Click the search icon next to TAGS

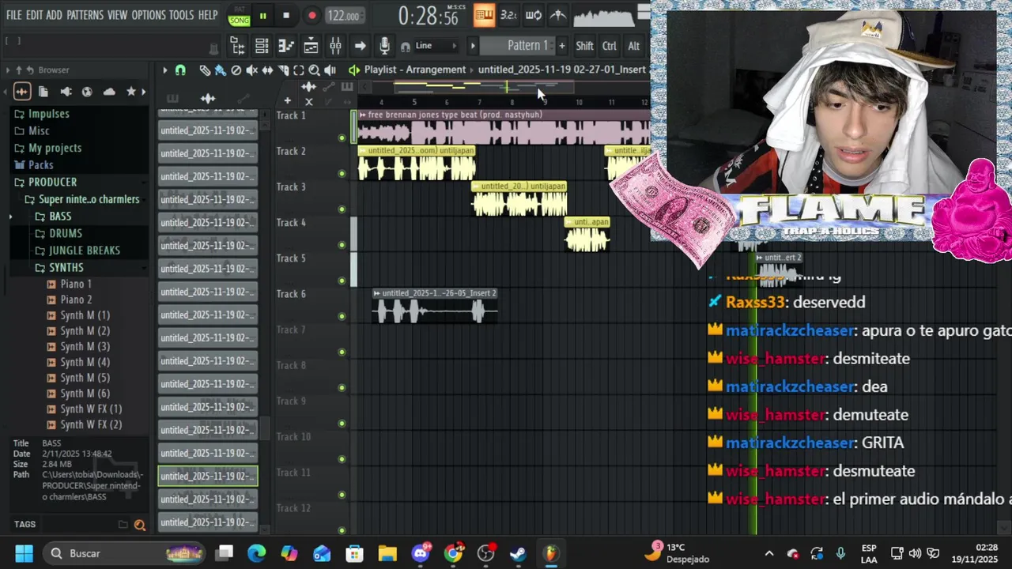(140, 525)
